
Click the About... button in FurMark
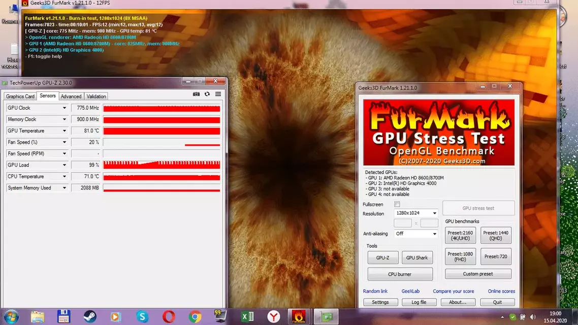(x=458, y=302)
